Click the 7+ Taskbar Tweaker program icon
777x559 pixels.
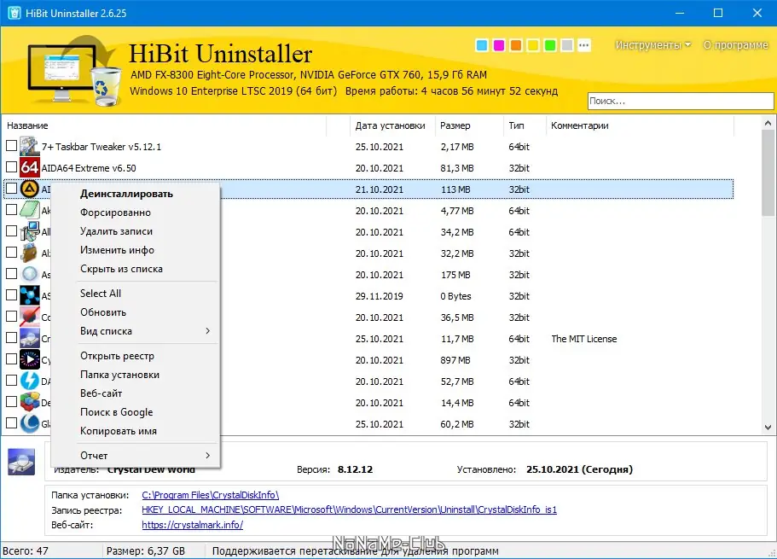(29, 147)
